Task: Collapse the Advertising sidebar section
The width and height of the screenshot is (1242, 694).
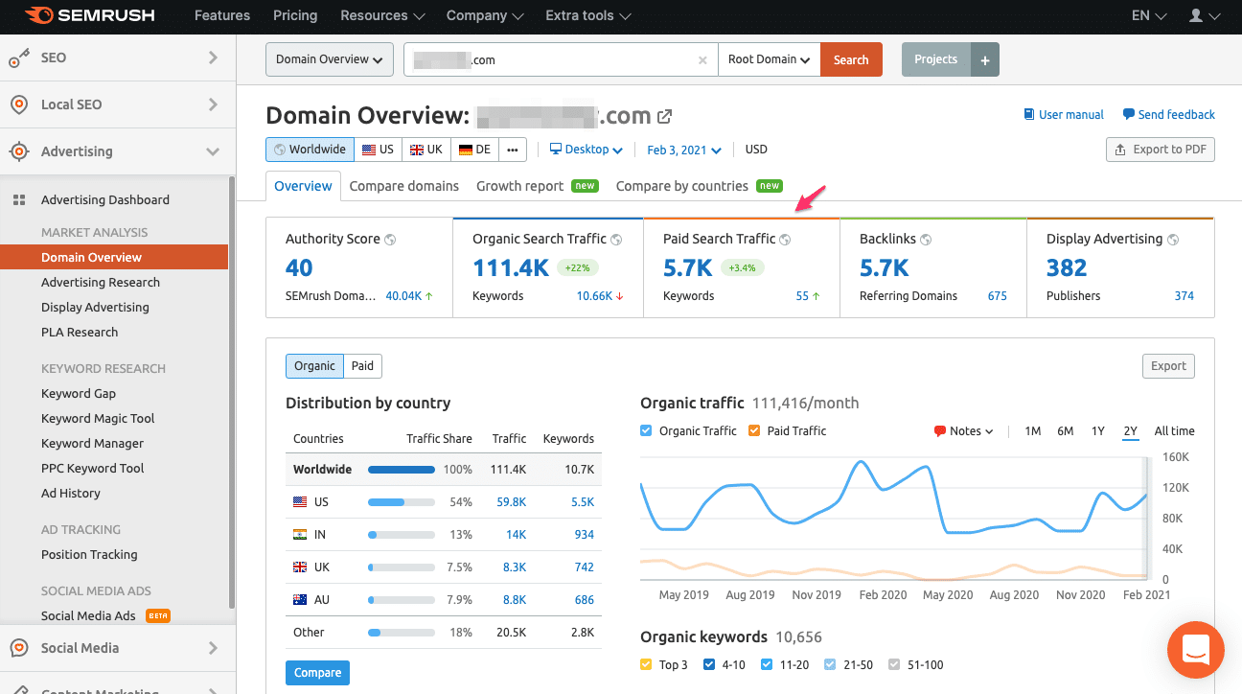Action: [x=213, y=151]
